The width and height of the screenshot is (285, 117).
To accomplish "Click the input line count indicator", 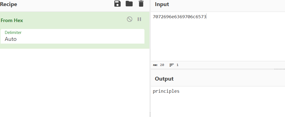I will click(174, 65).
